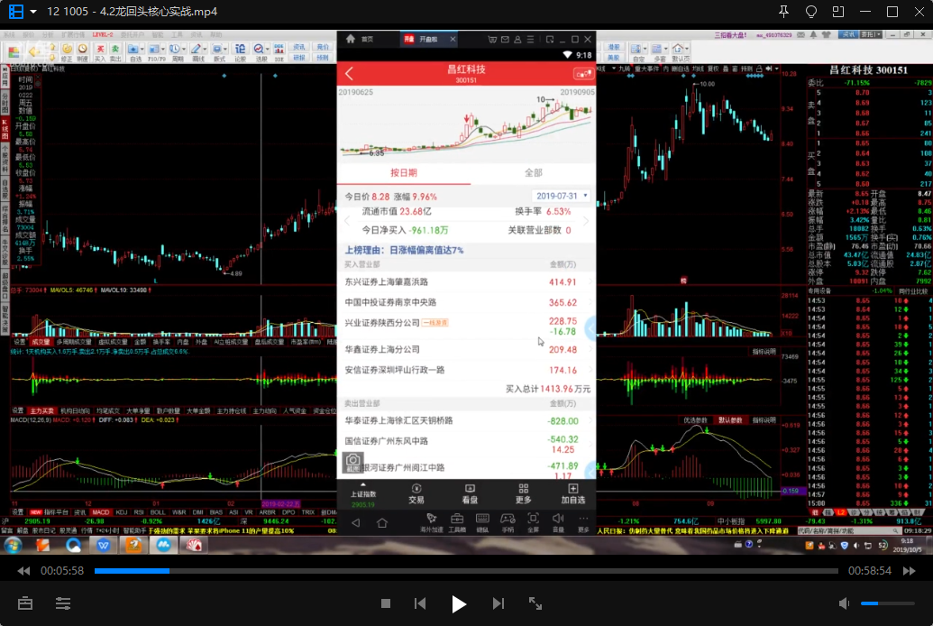Viewport: 933px width, 626px height.
Task: Toggle 复权 on the chart toolbar
Action: [713, 69]
